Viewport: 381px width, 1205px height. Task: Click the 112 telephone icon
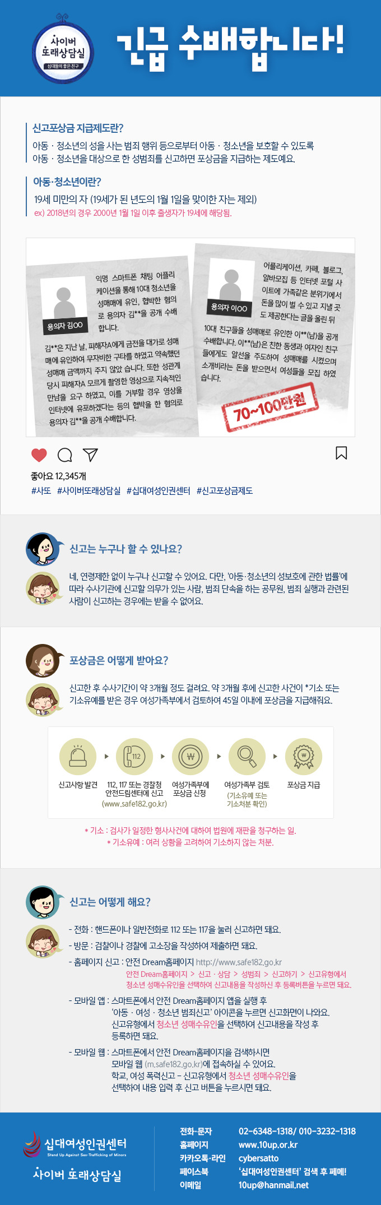(x=134, y=756)
